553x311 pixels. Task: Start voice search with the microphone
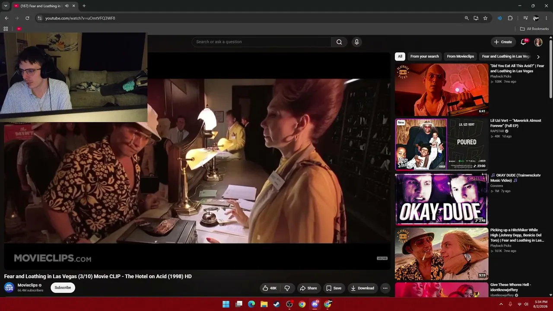tap(356, 42)
